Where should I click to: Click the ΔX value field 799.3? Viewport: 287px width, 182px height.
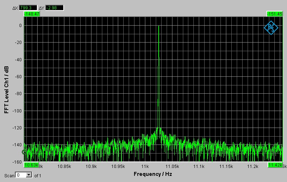coord(28,8)
